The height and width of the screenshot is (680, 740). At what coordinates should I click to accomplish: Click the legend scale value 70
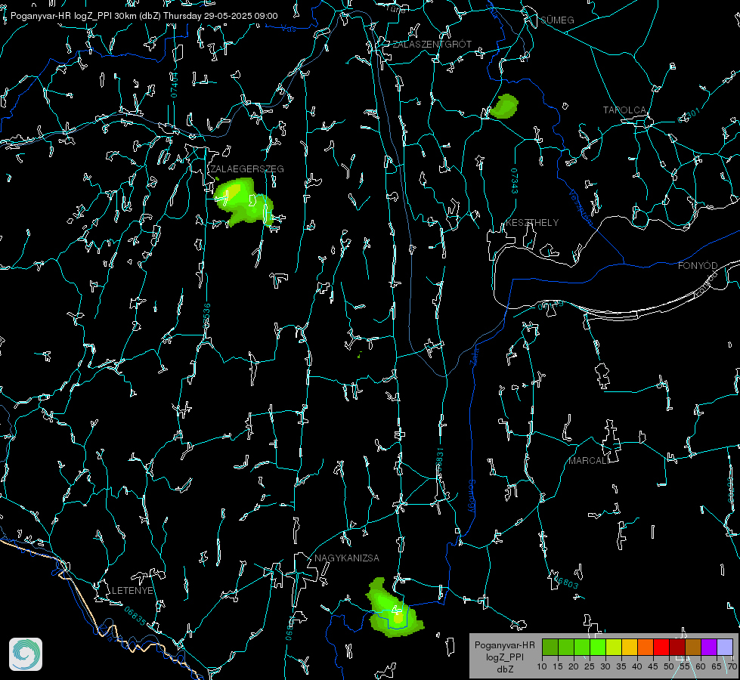point(732,666)
